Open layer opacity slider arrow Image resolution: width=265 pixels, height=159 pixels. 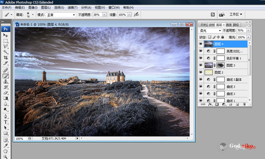click(248, 30)
